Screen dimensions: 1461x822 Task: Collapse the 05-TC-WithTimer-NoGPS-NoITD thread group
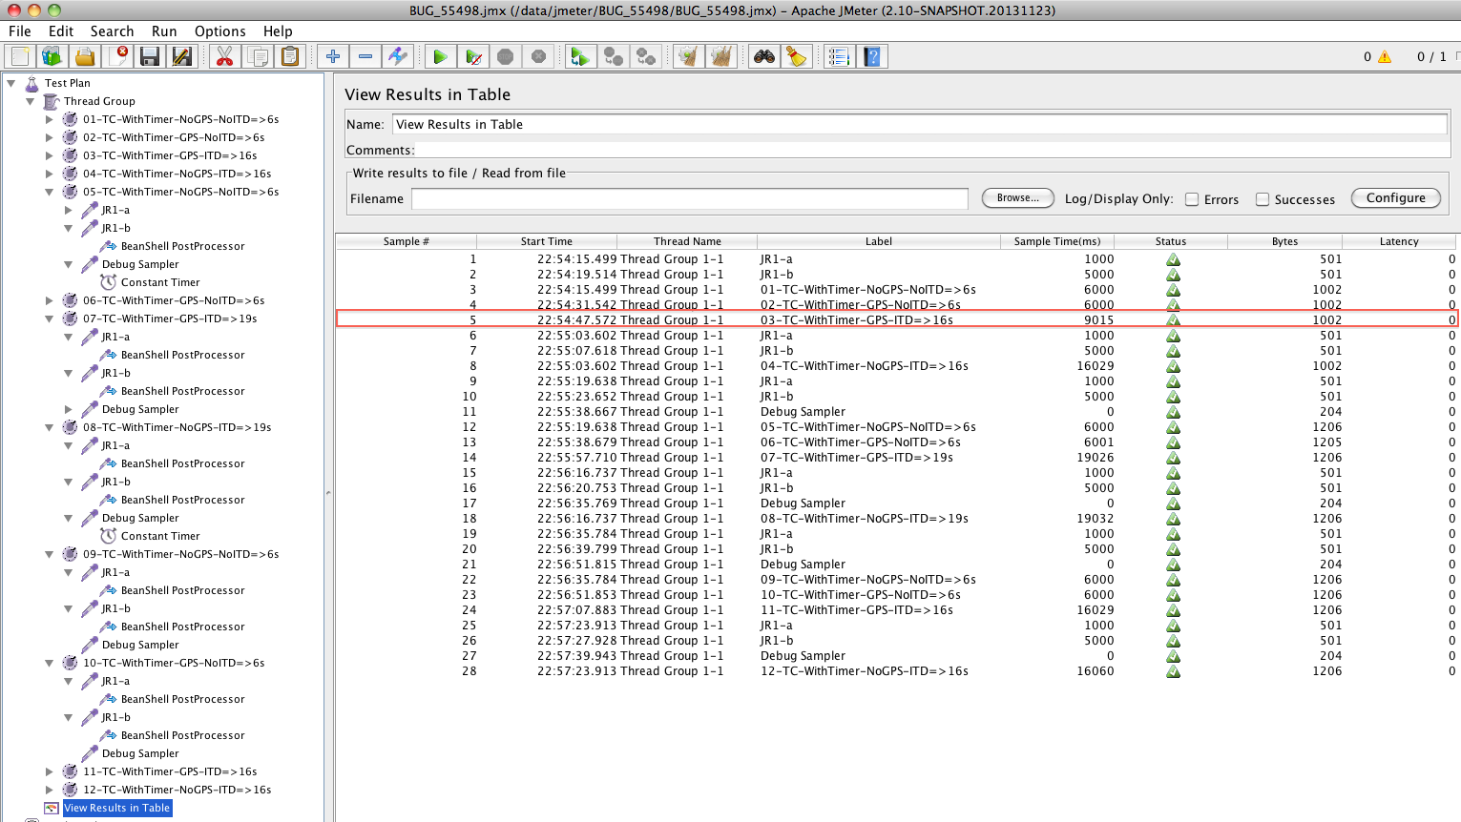coord(49,191)
